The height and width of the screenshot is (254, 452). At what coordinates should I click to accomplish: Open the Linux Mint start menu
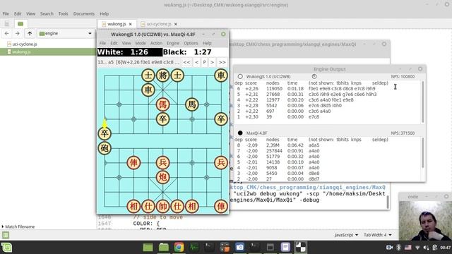[6, 248]
